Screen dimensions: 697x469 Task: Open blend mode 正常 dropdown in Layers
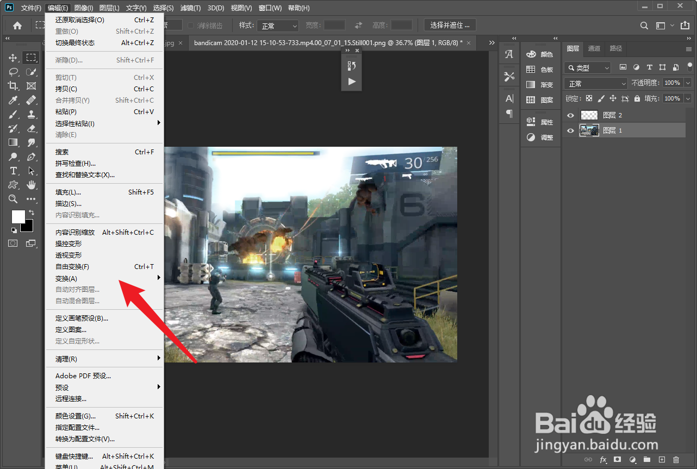(596, 83)
